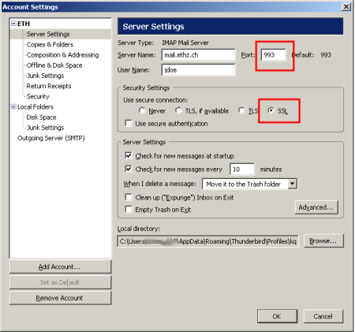Image resolution: width=355 pixels, height=332 pixels.
Task: Click the Server Name input field
Action: click(x=198, y=55)
